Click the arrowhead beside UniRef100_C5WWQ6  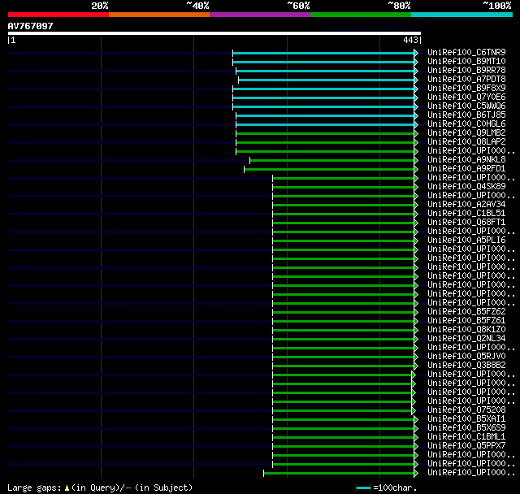tap(416, 106)
